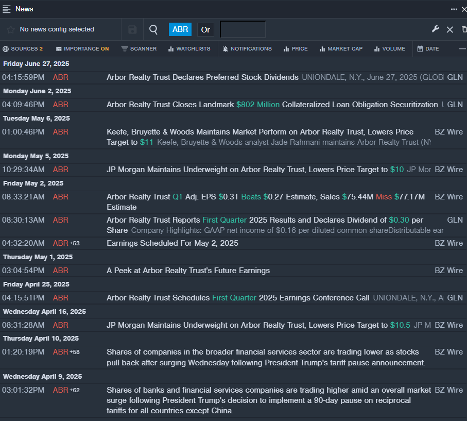Click ABR ticker on the 04:09:46PM row
Image resolution: width=467 pixels, height=421 pixels.
[60, 105]
